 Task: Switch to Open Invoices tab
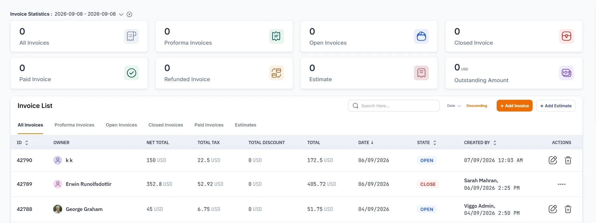click(121, 125)
